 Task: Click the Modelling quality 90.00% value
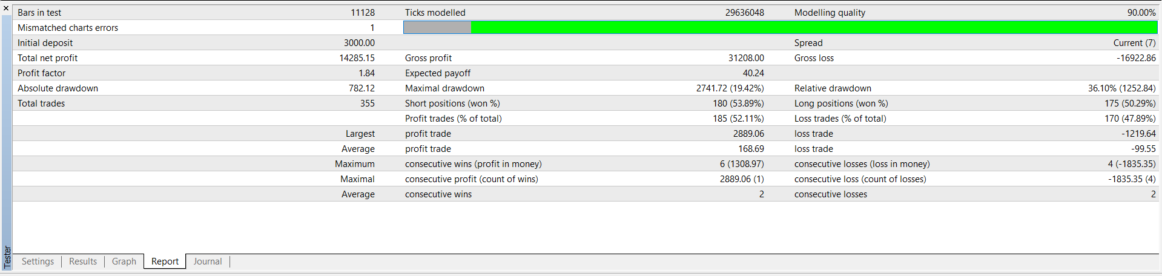pyautogui.click(x=1141, y=13)
